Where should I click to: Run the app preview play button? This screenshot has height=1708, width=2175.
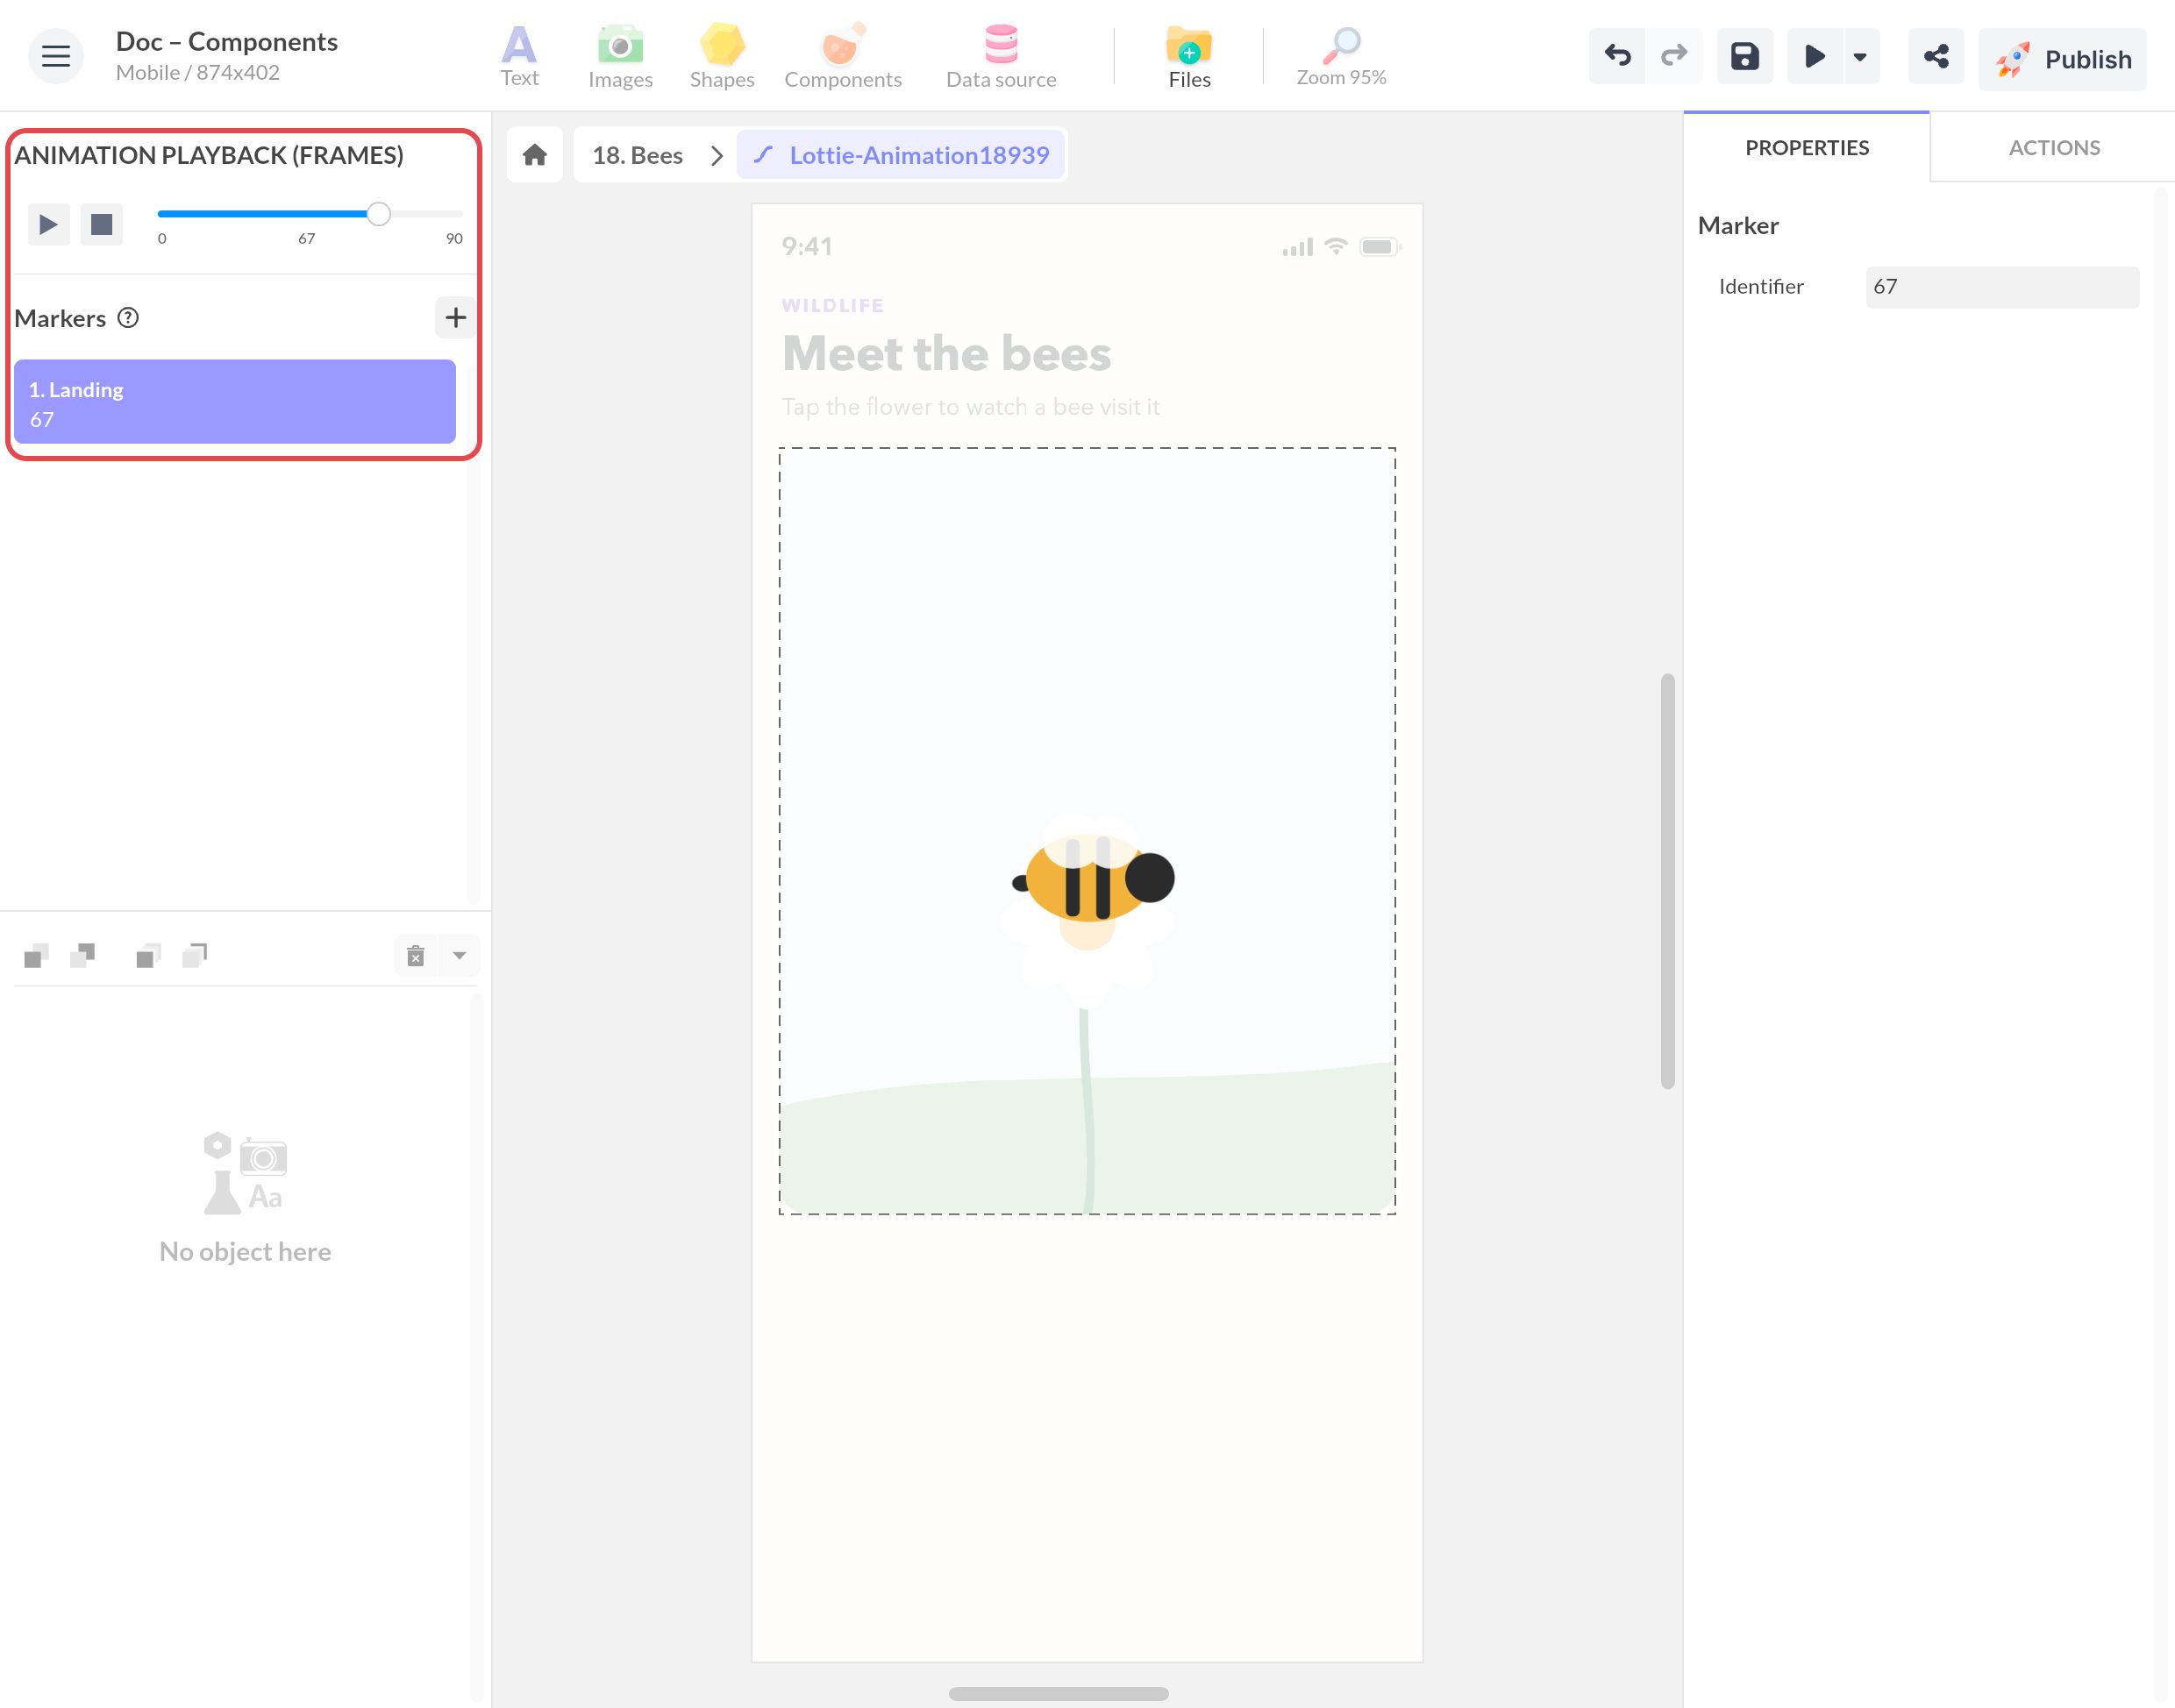(1814, 56)
